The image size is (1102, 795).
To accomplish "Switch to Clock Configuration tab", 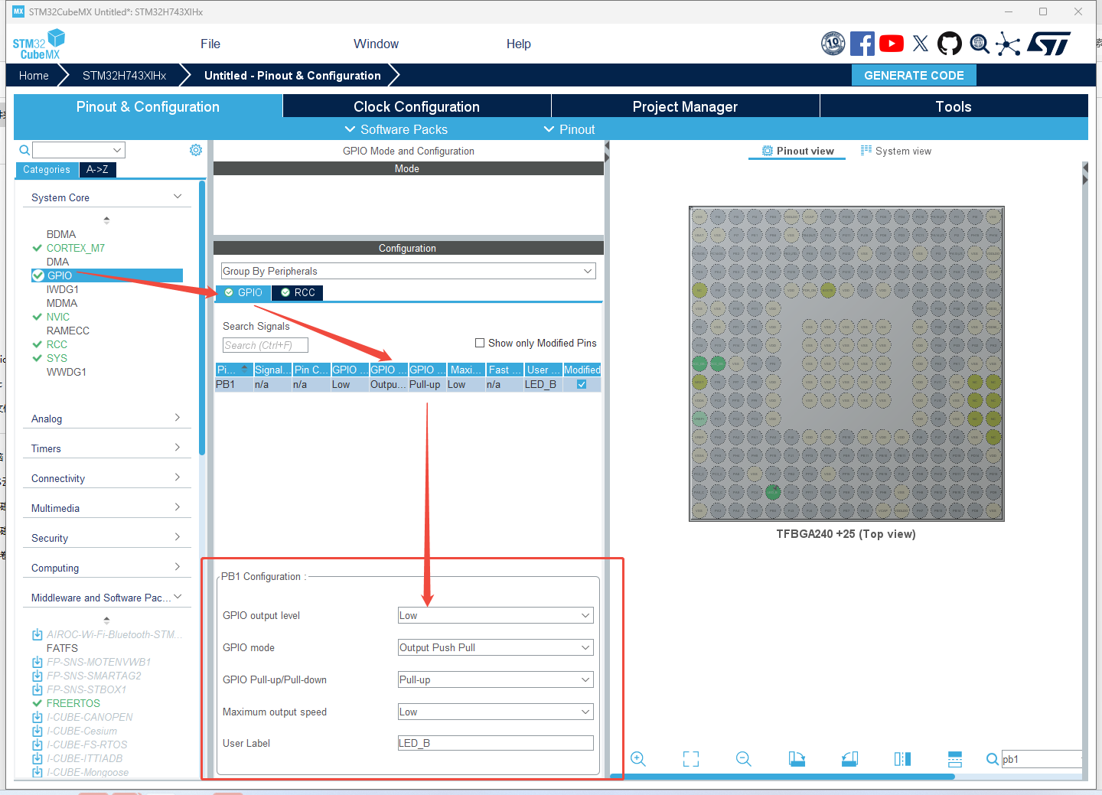I will click(x=417, y=106).
